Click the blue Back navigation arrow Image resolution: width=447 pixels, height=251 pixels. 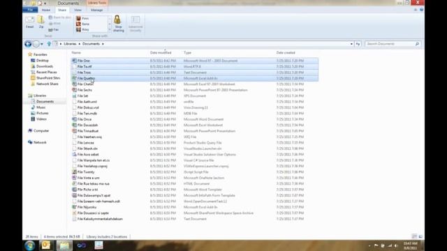[x=28, y=44]
